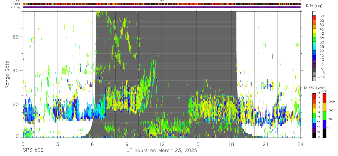Click the purple TX Freq strip above the plot
This screenshot has height=156, width=338.
point(162,7)
